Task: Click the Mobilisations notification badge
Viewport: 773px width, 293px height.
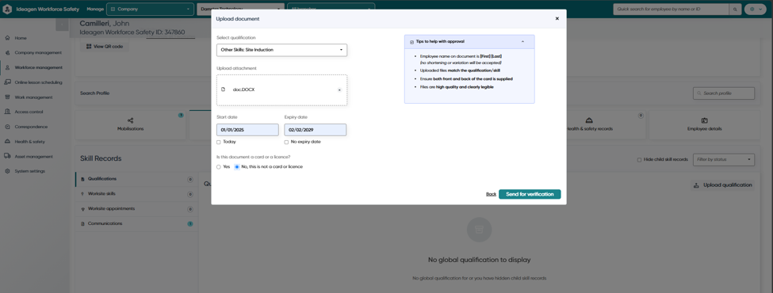Action: coord(181,116)
